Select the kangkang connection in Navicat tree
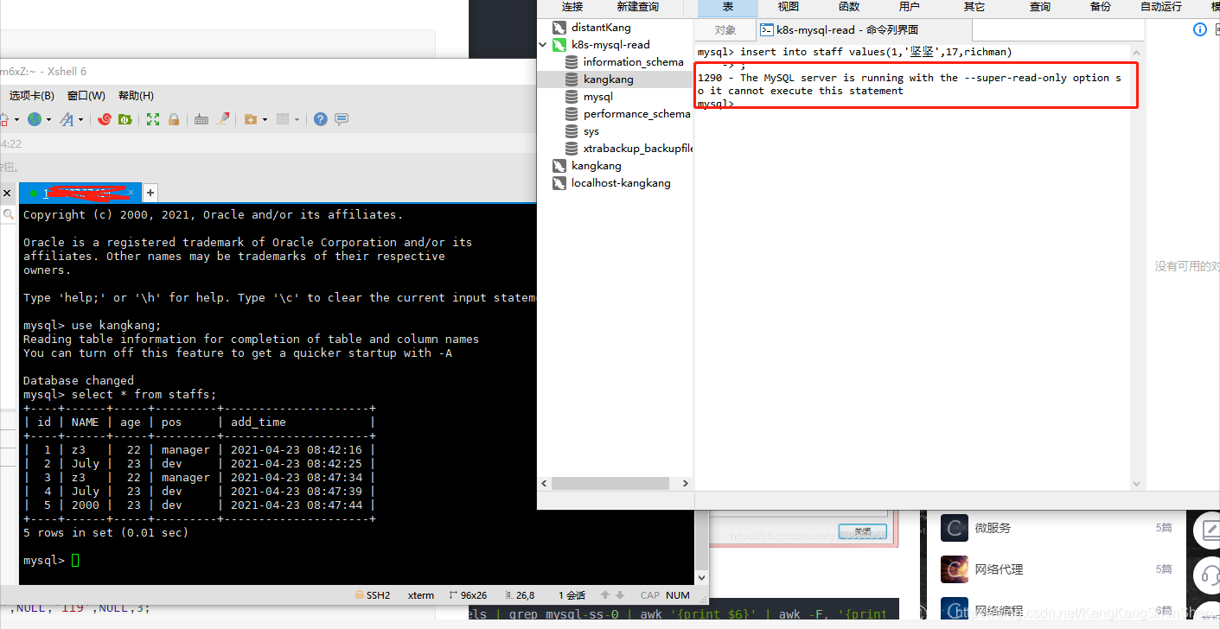This screenshot has height=629, width=1220. pos(596,166)
